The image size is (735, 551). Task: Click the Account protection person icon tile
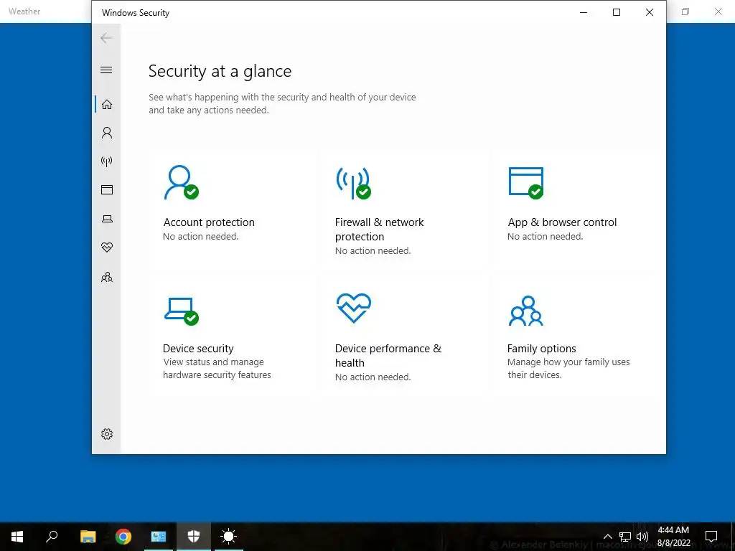coord(181,182)
